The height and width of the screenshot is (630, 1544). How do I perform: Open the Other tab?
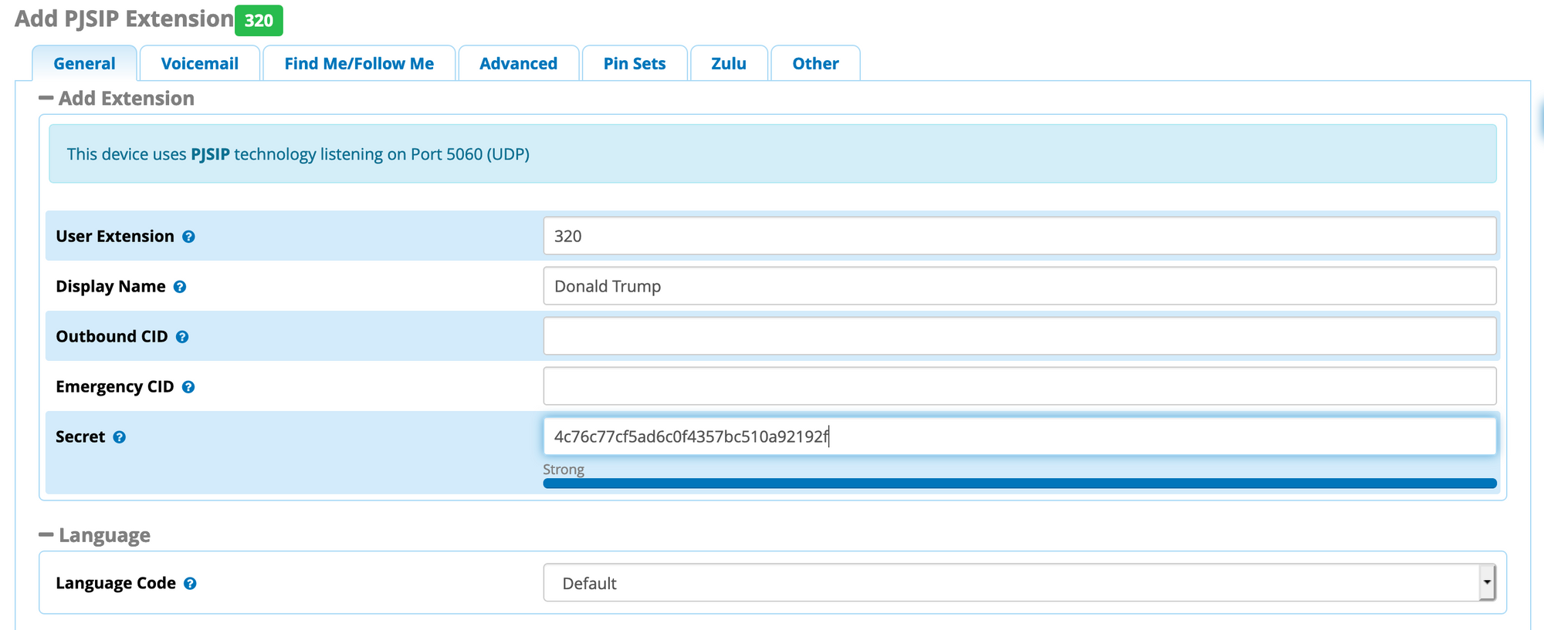pos(815,63)
